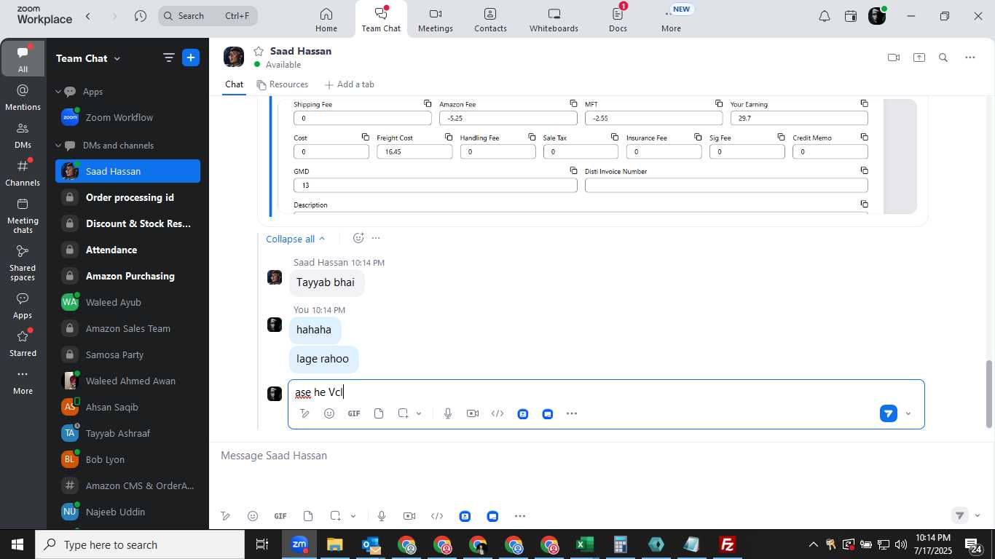Open send options dropdown in the edit box
The height and width of the screenshot is (559, 995).
[908, 413]
